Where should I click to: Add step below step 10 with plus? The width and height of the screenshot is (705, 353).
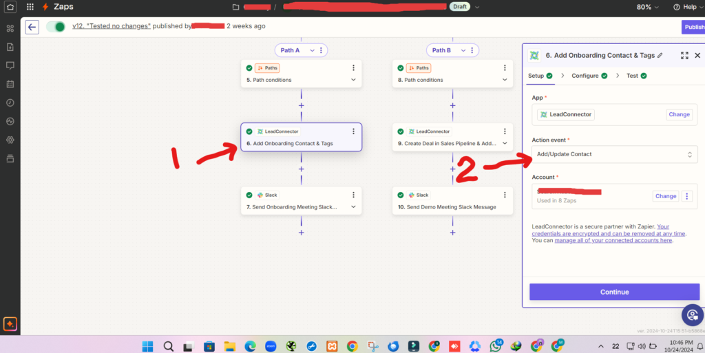(x=452, y=233)
